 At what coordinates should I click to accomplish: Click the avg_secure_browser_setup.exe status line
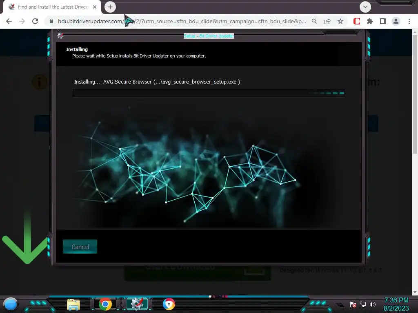click(x=157, y=82)
